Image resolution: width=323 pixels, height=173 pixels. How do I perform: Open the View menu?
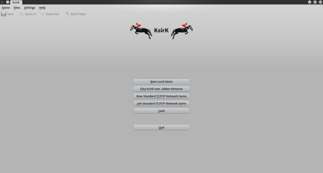pos(17,8)
